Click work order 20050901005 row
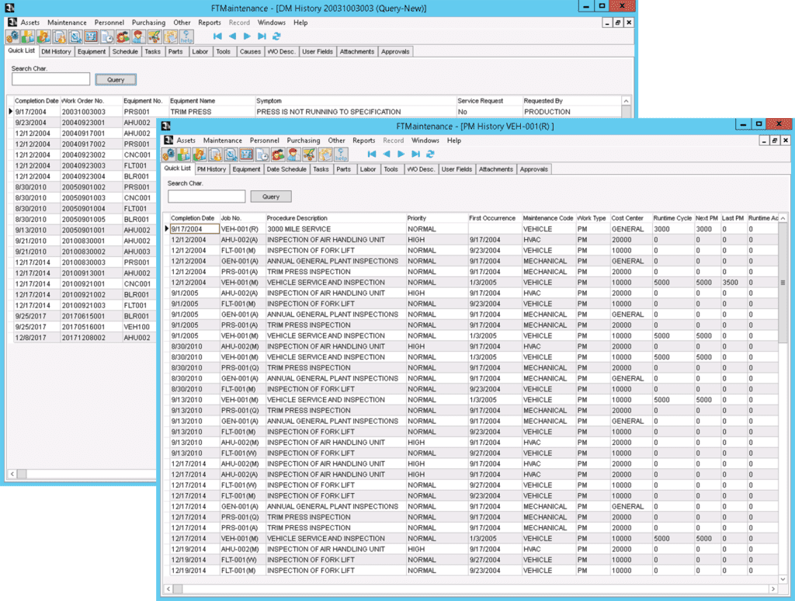Screen dimensions: 795x601 coord(83,220)
